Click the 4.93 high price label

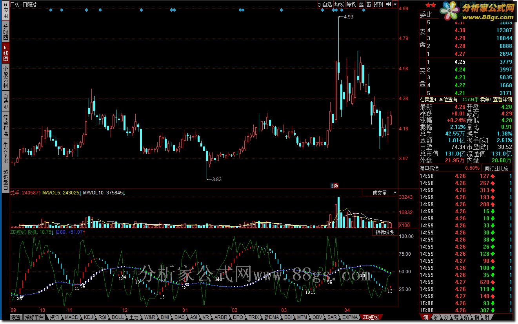348,17
